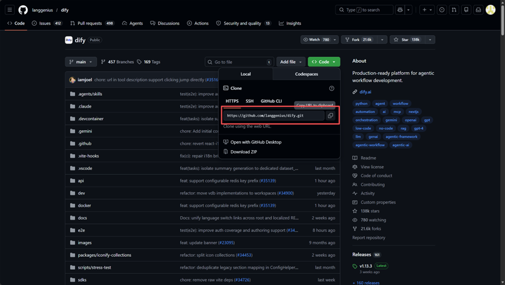
Task: Select the HTTPS clone option
Action: pos(232,101)
